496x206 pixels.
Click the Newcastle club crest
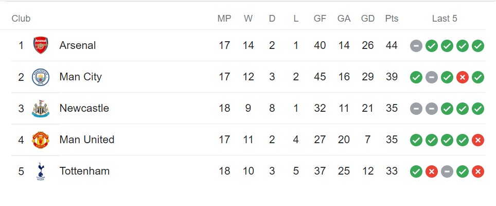41,109
